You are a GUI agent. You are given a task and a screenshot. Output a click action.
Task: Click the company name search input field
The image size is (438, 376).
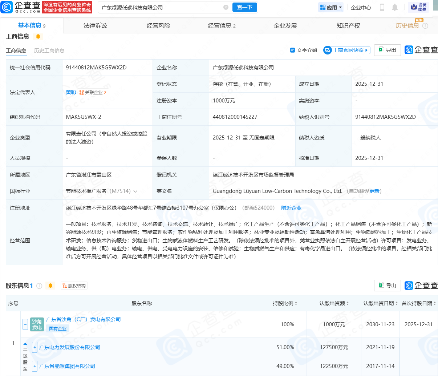click(160, 7)
